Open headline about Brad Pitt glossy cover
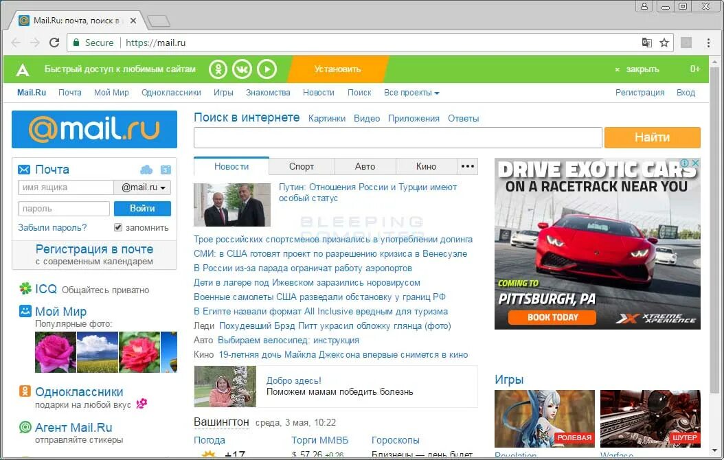724x460 pixels. click(x=335, y=325)
